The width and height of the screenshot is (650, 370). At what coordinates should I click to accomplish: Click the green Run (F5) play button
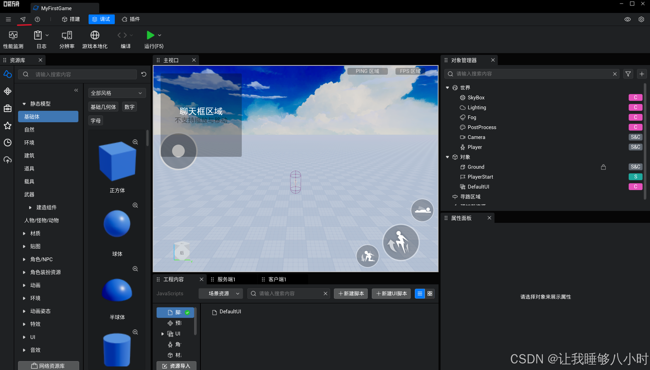tap(150, 35)
